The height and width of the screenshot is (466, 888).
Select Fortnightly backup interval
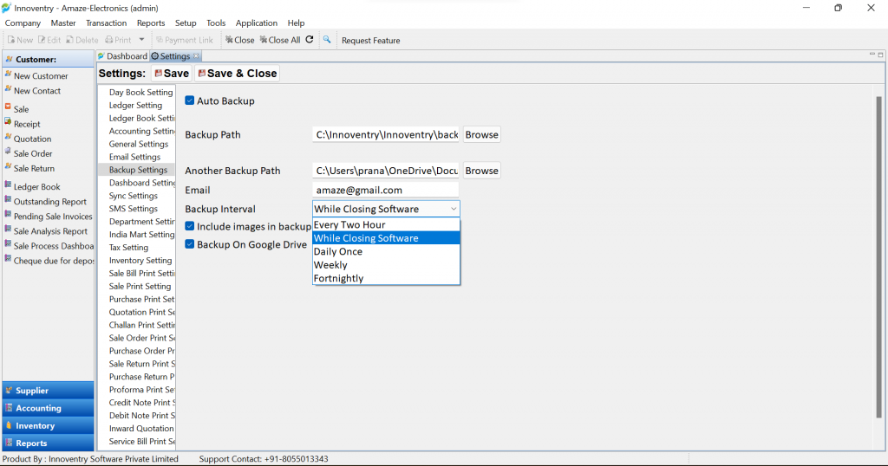386,279
